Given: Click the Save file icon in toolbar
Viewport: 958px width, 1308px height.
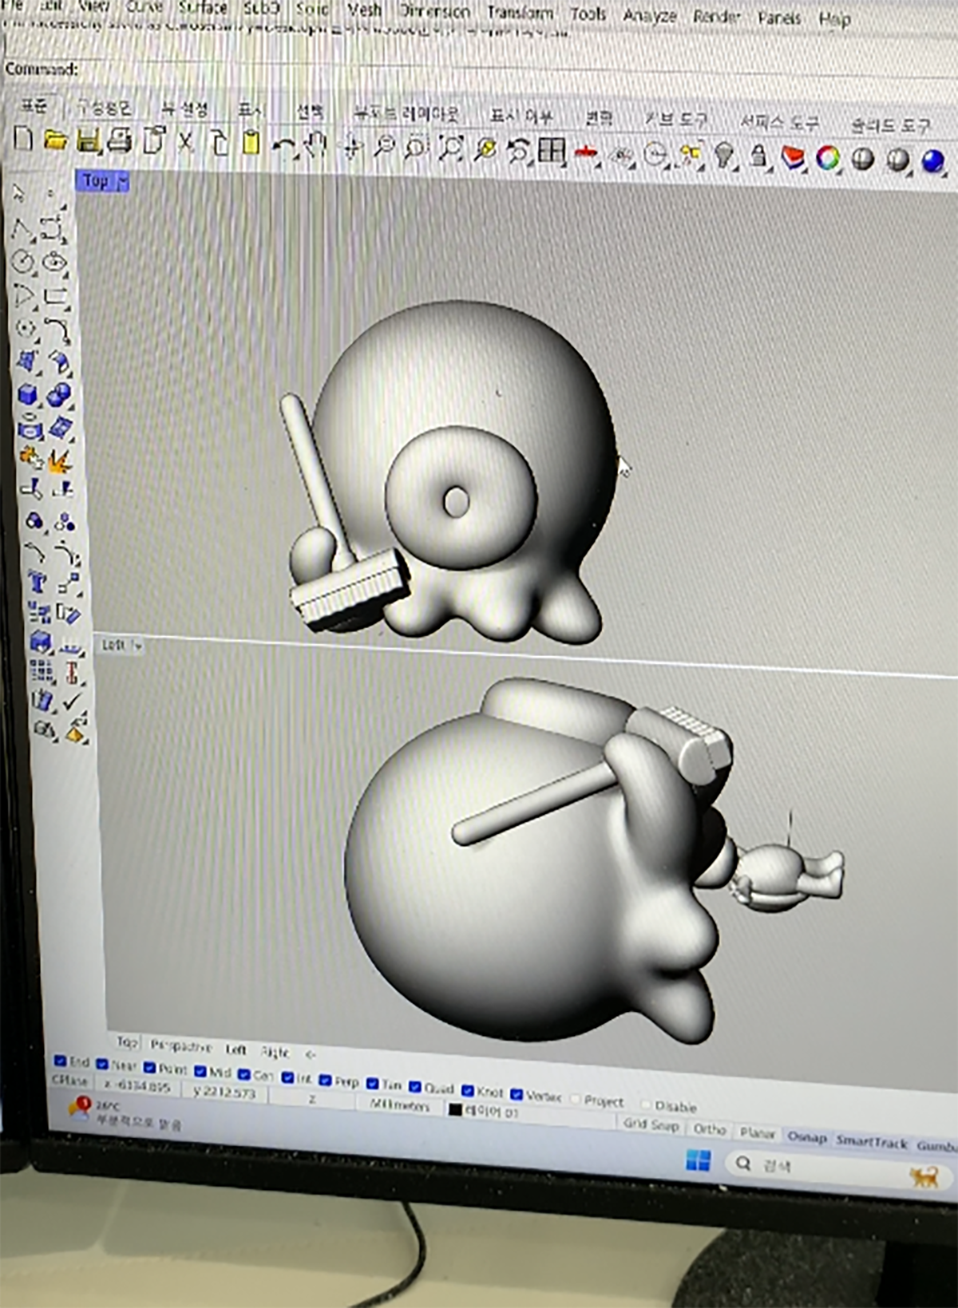Looking at the screenshot, I should click(x=88, y=142).
